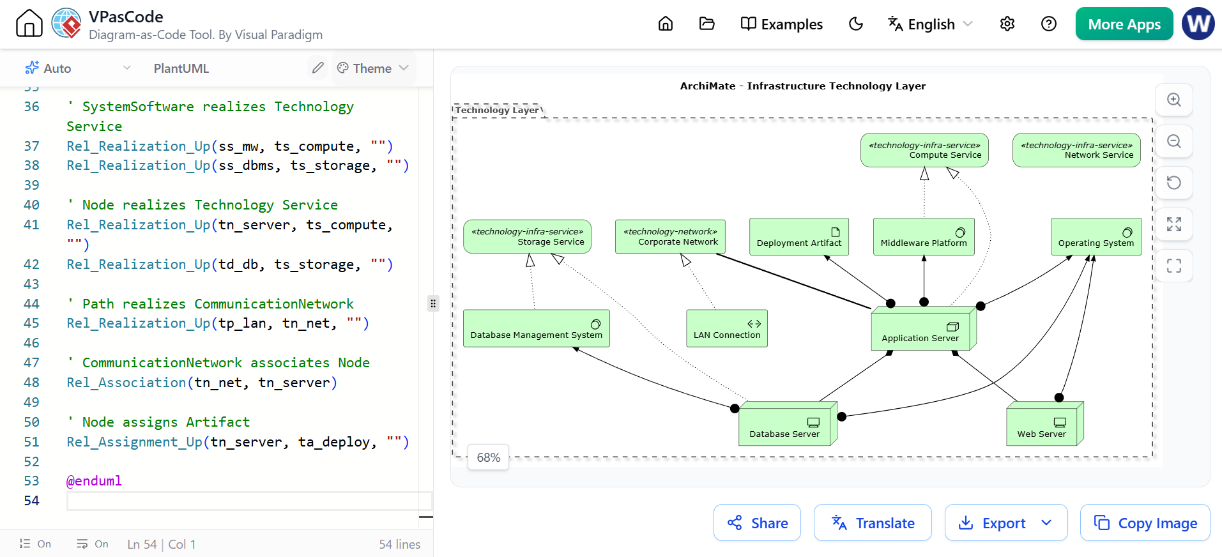Grab the panel splitter handle
This screenshot has height=557, width=1222.
433,303
